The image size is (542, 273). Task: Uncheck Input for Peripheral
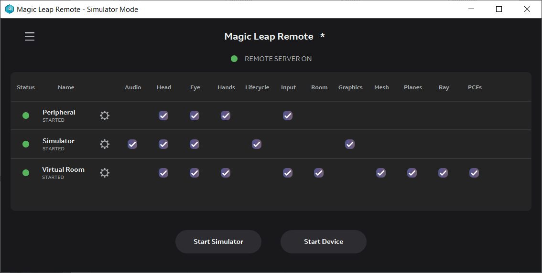(x=288, y=115)
